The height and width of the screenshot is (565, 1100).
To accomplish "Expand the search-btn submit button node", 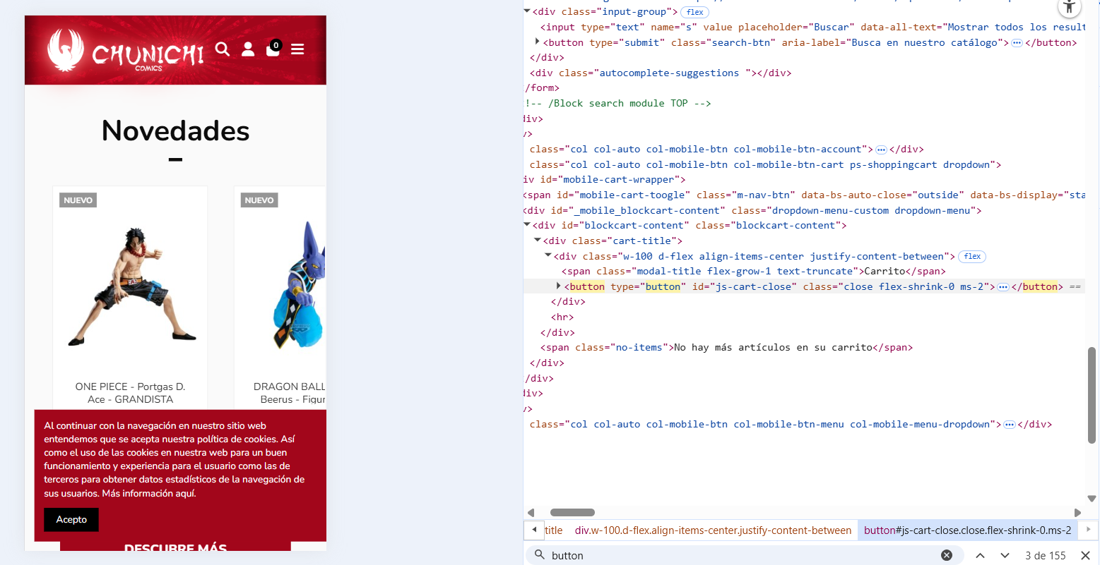I will [x=538, y=42].
